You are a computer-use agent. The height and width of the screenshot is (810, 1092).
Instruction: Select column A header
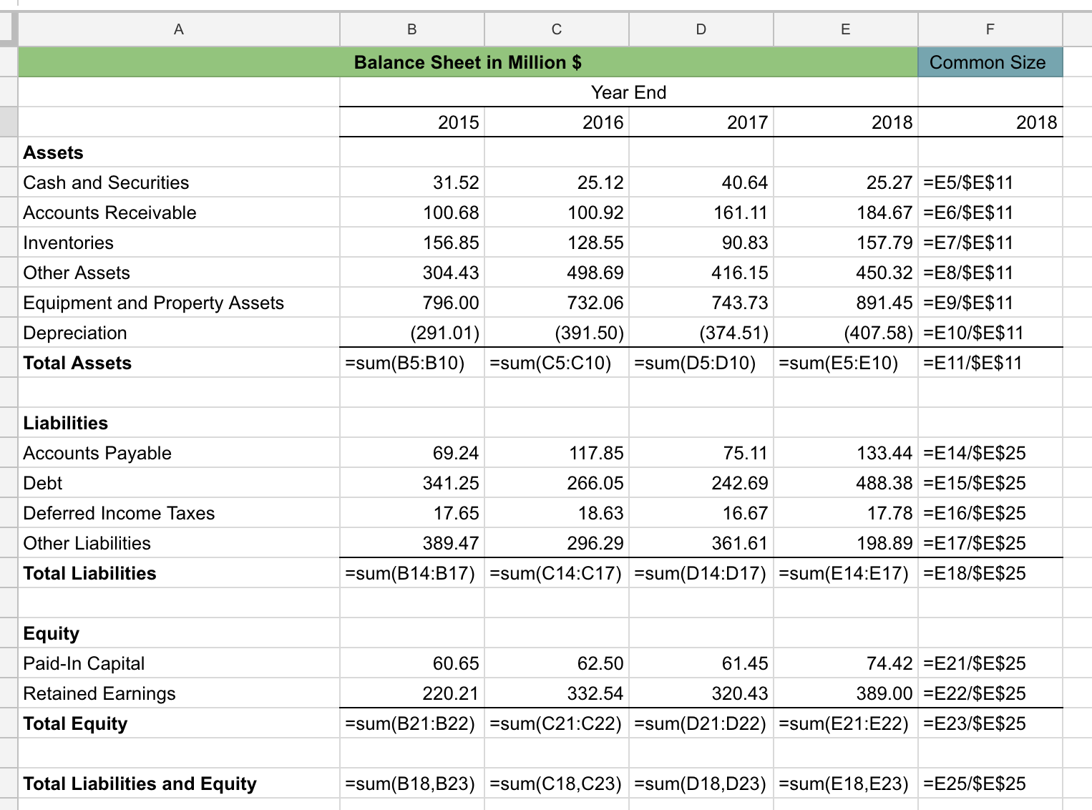[179, 29]
